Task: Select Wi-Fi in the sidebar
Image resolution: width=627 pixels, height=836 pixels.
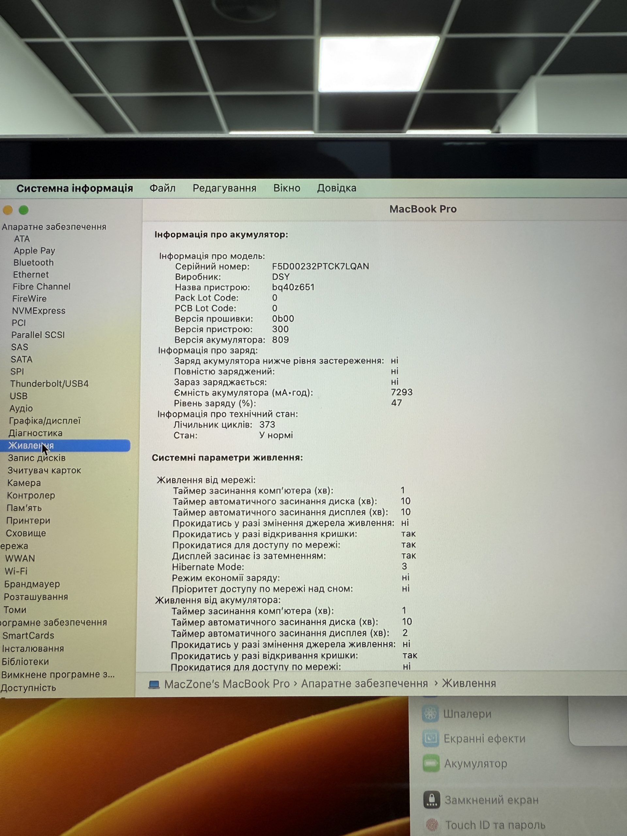Action: tap(16, 571)
